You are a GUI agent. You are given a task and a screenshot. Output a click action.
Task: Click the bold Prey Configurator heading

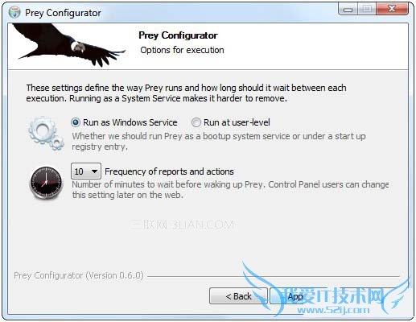[x=178, y=35]
